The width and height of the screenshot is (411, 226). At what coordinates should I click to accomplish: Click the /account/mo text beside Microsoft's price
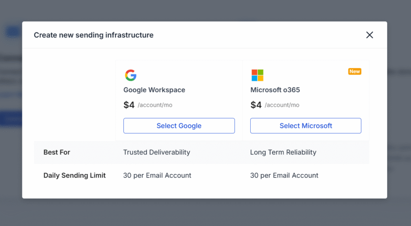click(x=282, y=105)
